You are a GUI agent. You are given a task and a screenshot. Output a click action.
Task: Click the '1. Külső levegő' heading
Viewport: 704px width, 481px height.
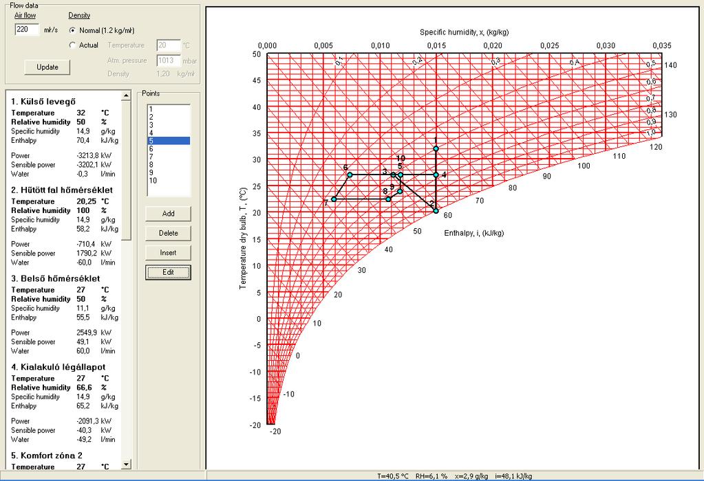[43, 102]
